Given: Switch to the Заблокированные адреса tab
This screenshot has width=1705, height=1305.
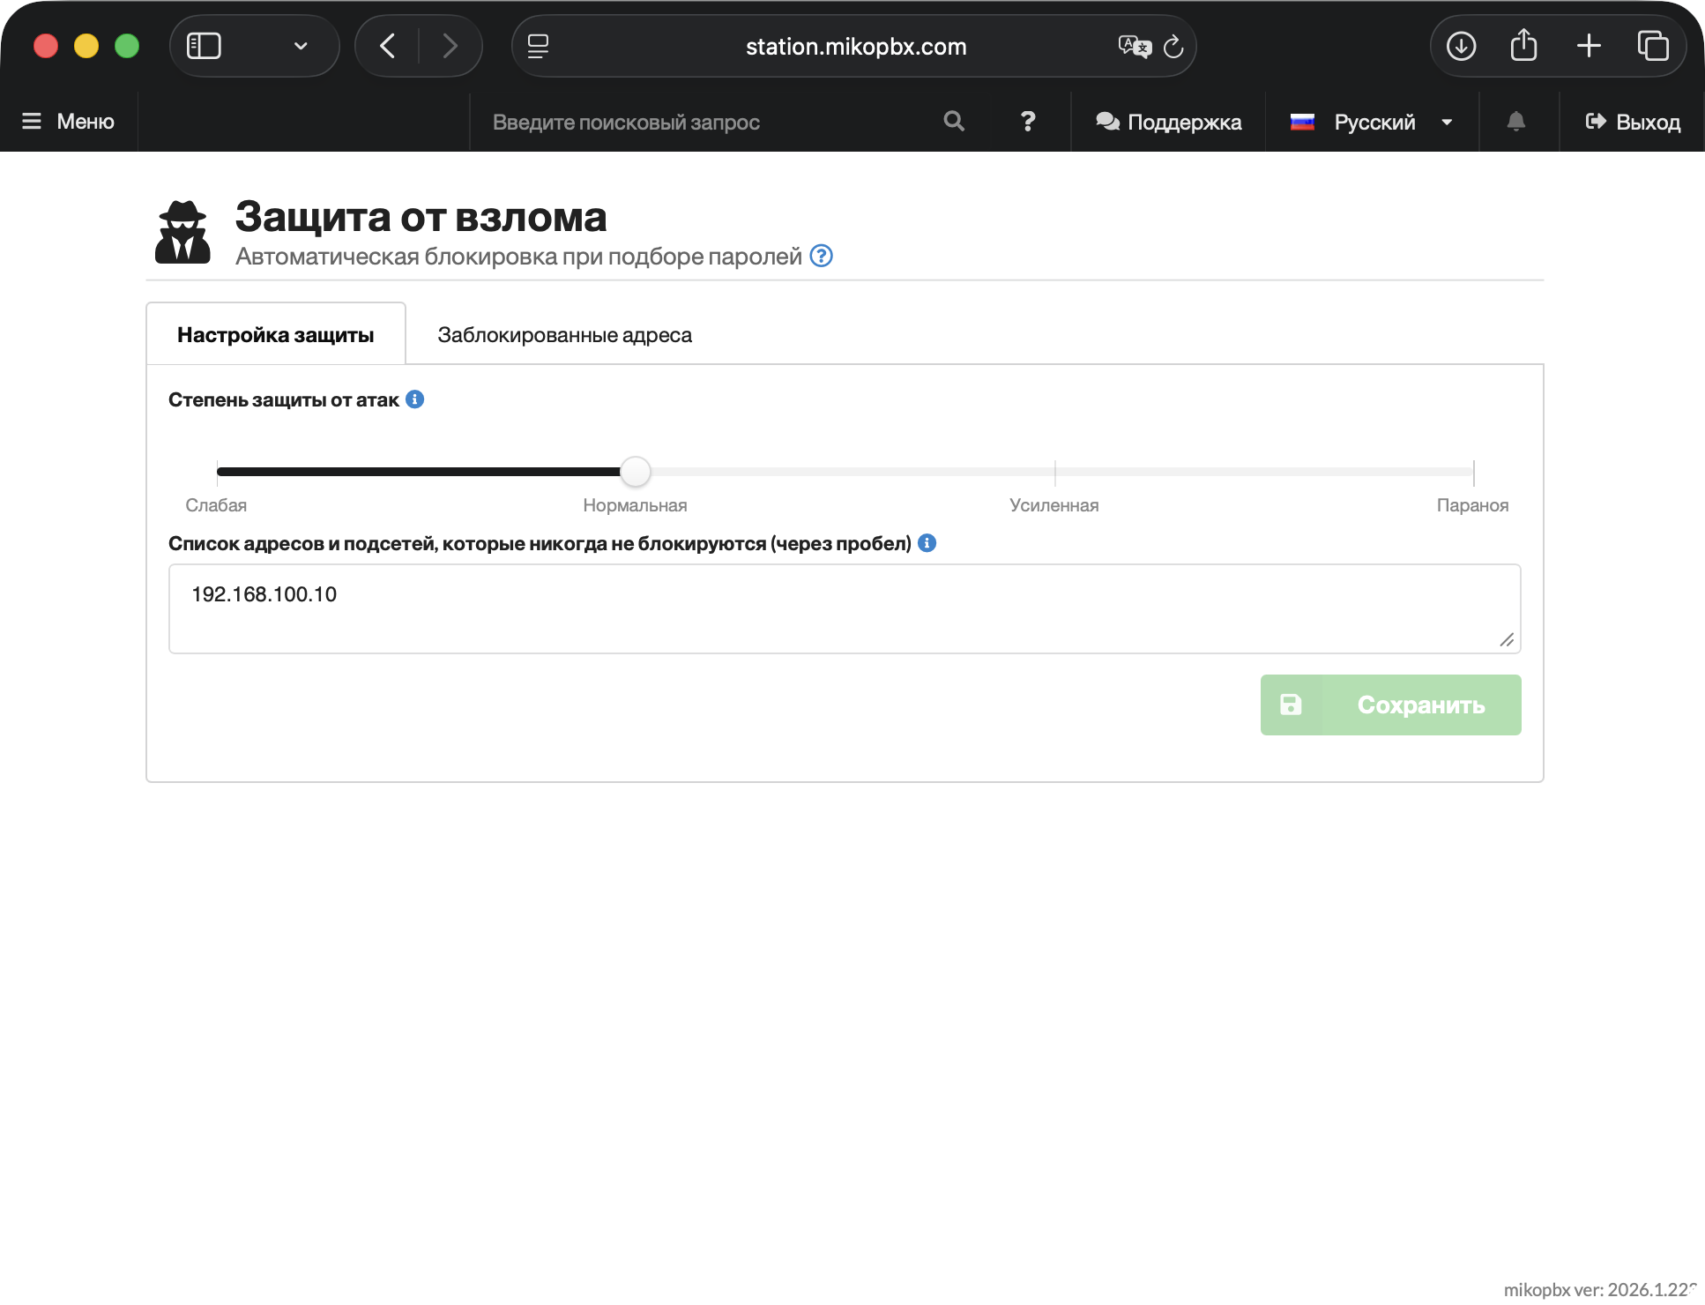Looking at the screenshot, I should [x=564, y=335].
